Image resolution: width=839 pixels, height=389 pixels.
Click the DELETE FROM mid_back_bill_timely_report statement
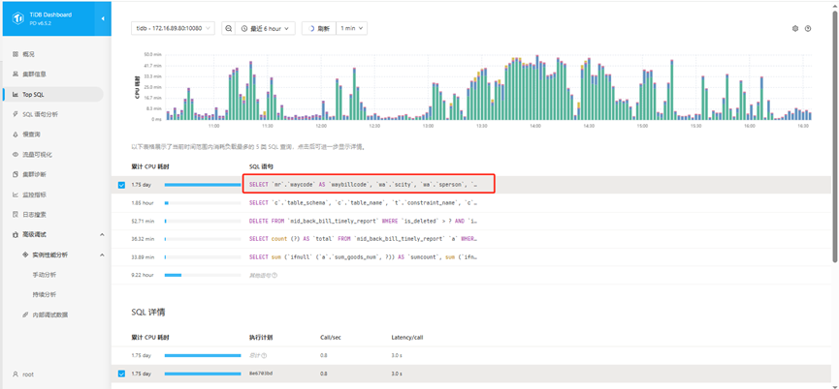(363, 221)
